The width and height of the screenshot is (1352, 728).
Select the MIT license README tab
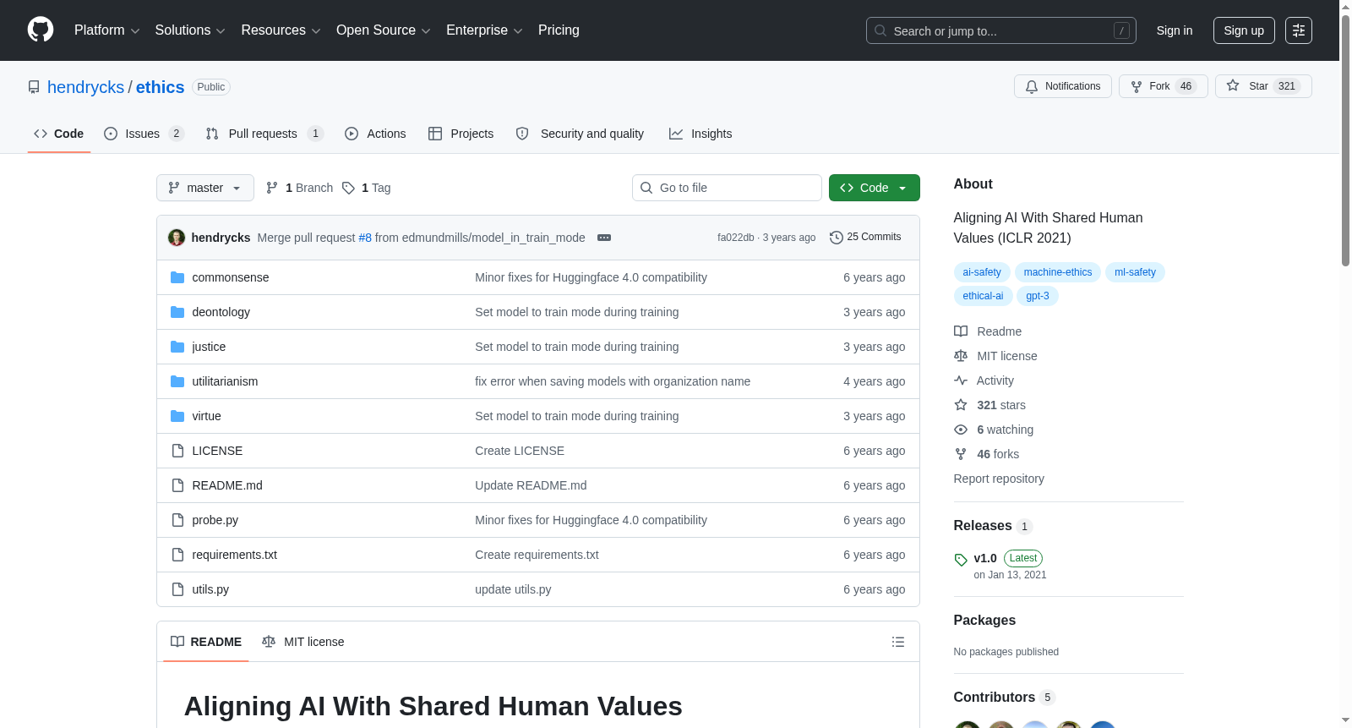click(303, 642)
